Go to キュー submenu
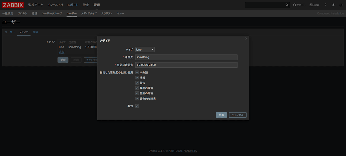The height and width of the screenshot is (156, 346). click(120, 14)
